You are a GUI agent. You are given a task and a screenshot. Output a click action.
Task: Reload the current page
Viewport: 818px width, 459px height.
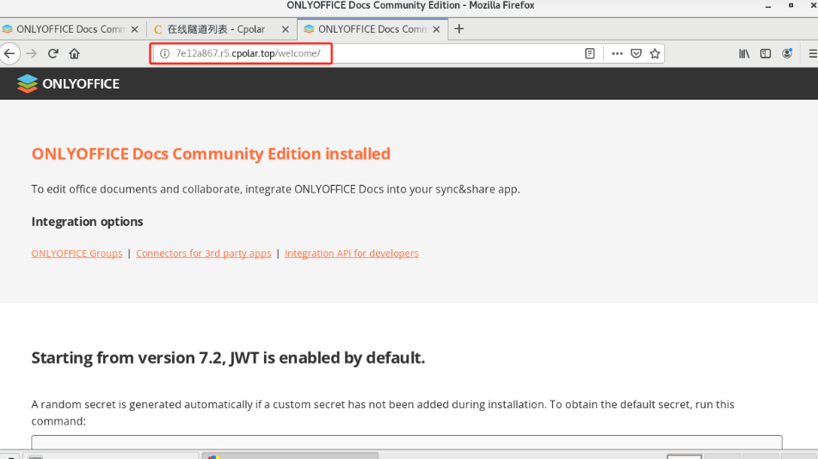pyautogui.click(x=53, y=53)
